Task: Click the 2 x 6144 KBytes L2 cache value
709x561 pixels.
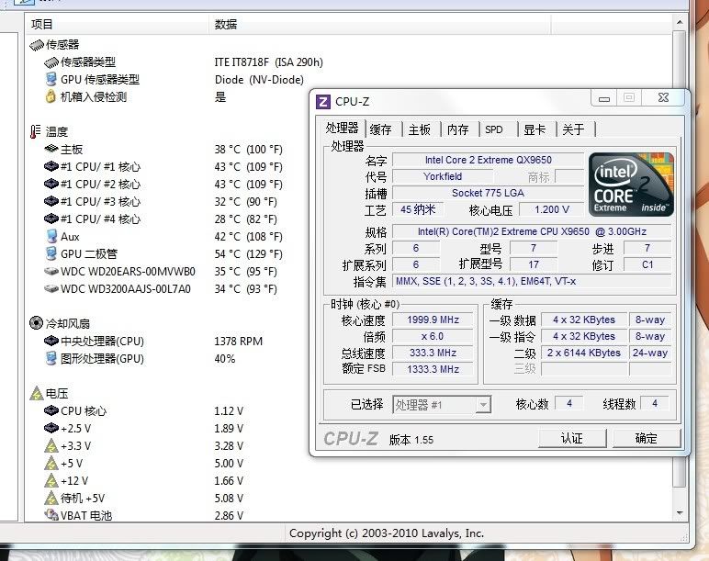Action: (584, 353)
